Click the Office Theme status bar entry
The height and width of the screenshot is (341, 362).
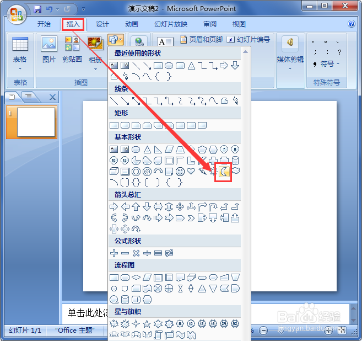75,331
